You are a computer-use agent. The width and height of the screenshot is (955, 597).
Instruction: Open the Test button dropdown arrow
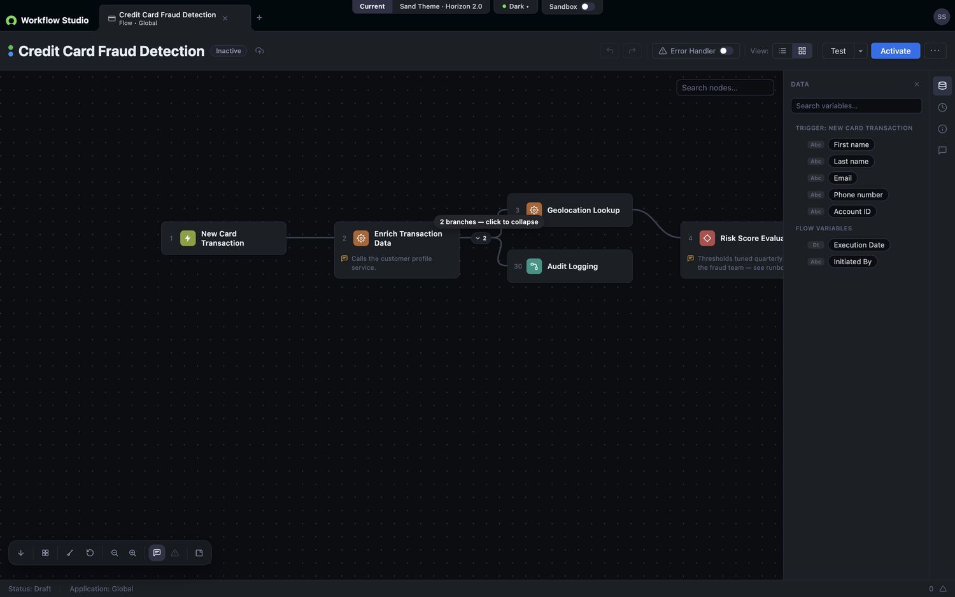(x=860, y=51)
